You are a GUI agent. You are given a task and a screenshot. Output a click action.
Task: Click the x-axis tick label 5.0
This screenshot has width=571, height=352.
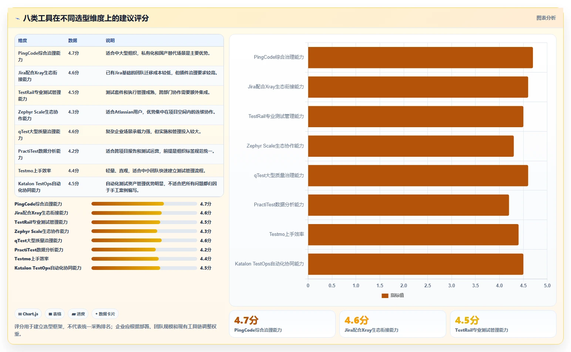point(547,286)
